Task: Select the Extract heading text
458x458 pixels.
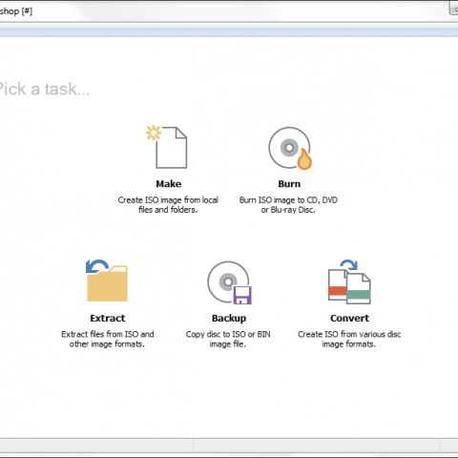Action: [108, 318]
